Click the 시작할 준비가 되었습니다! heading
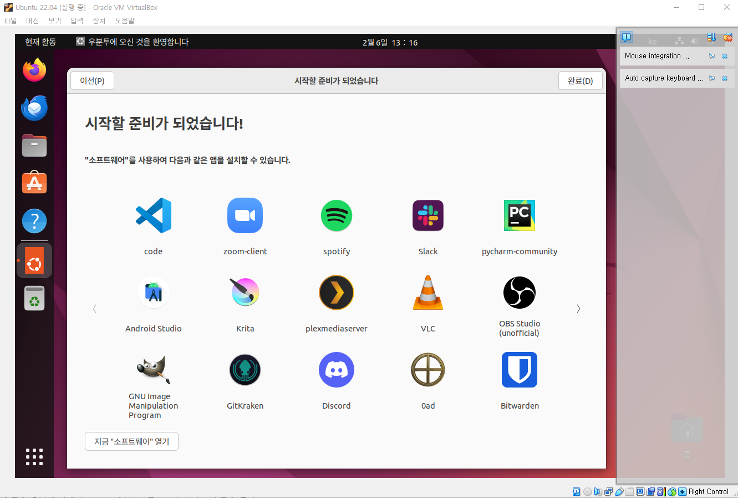Viewport: 738px width, 498px height. point(164,123)
